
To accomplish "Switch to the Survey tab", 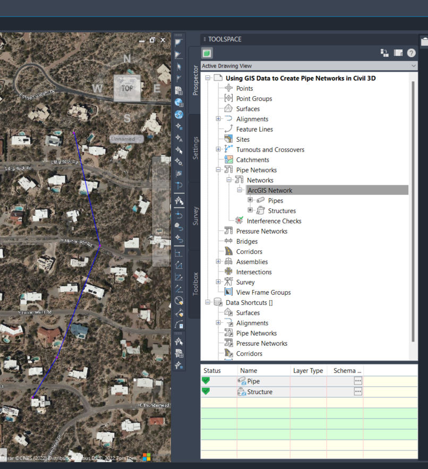I will (195, 216).
